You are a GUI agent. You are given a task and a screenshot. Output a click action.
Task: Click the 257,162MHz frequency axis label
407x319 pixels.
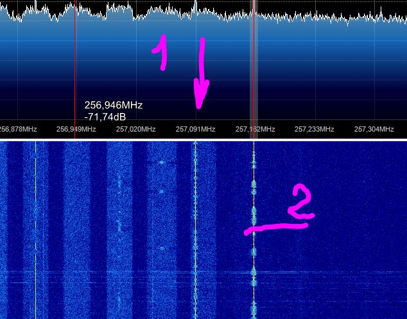(255, 129)
